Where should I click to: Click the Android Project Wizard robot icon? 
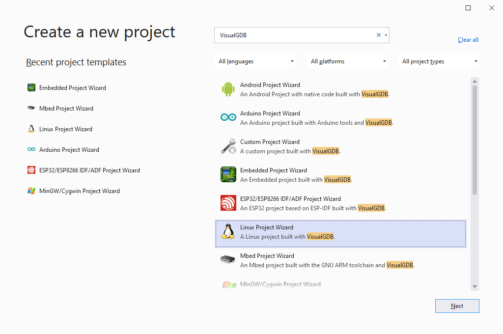click(228, 89)
